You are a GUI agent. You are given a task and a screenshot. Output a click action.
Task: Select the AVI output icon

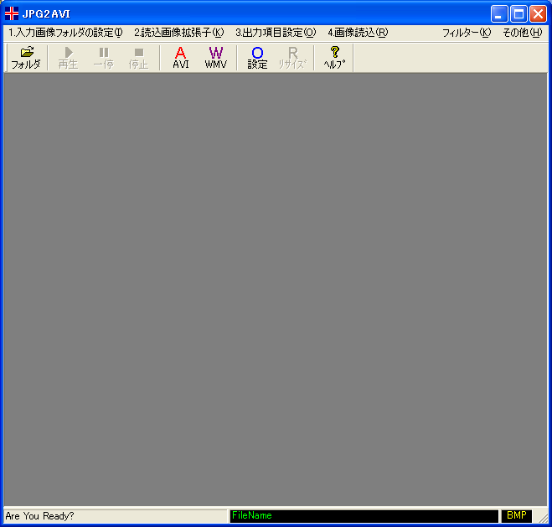[x=181, y=58]
